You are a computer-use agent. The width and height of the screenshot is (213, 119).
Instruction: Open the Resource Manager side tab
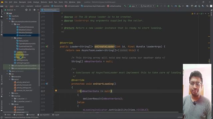[x=2, y=28]
